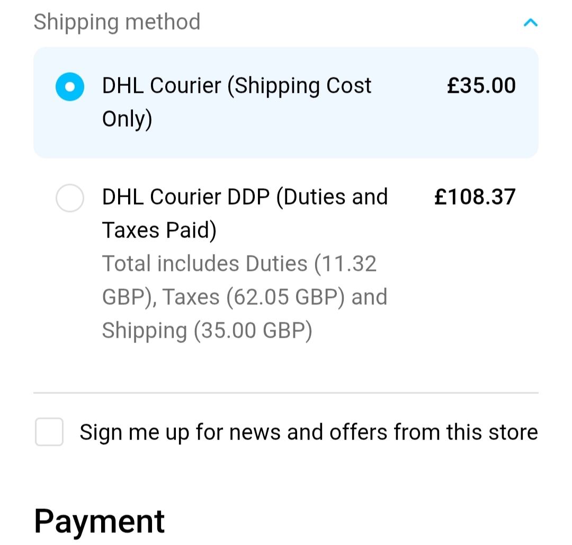Click the DHL Courier (Shipping Cost Only) label
This screenshot has width=572, height=545.
click(237, 86)
